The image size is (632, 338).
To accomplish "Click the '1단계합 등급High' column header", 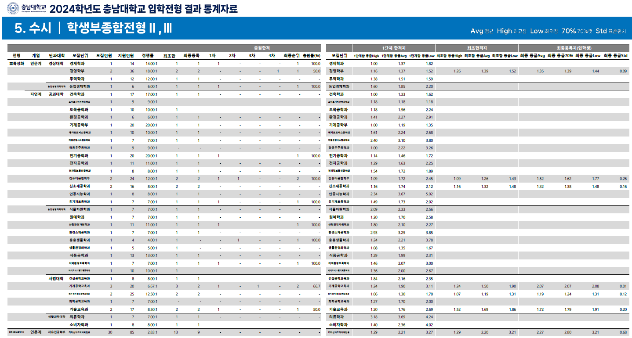I will pyautogui.click(x=367, y=56).
